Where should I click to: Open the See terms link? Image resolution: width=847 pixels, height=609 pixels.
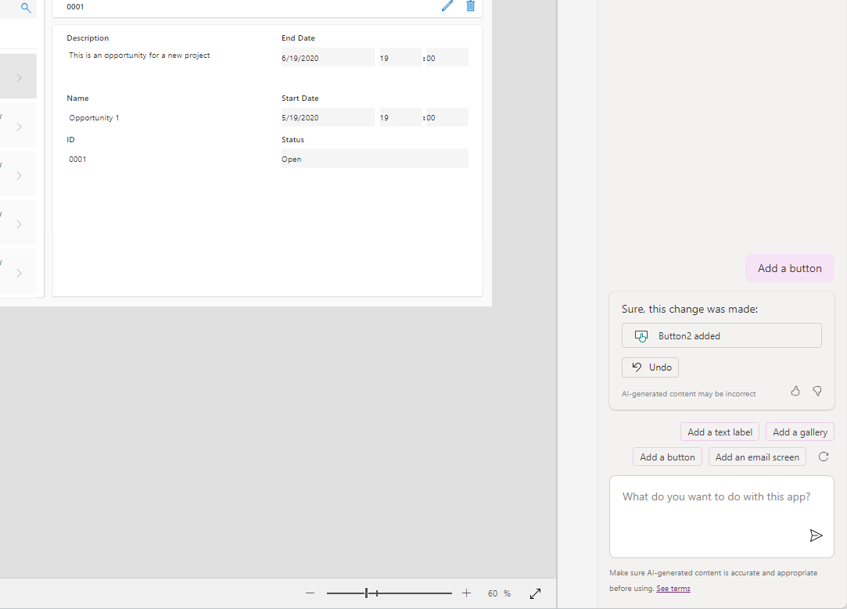[x=673, y=588]
